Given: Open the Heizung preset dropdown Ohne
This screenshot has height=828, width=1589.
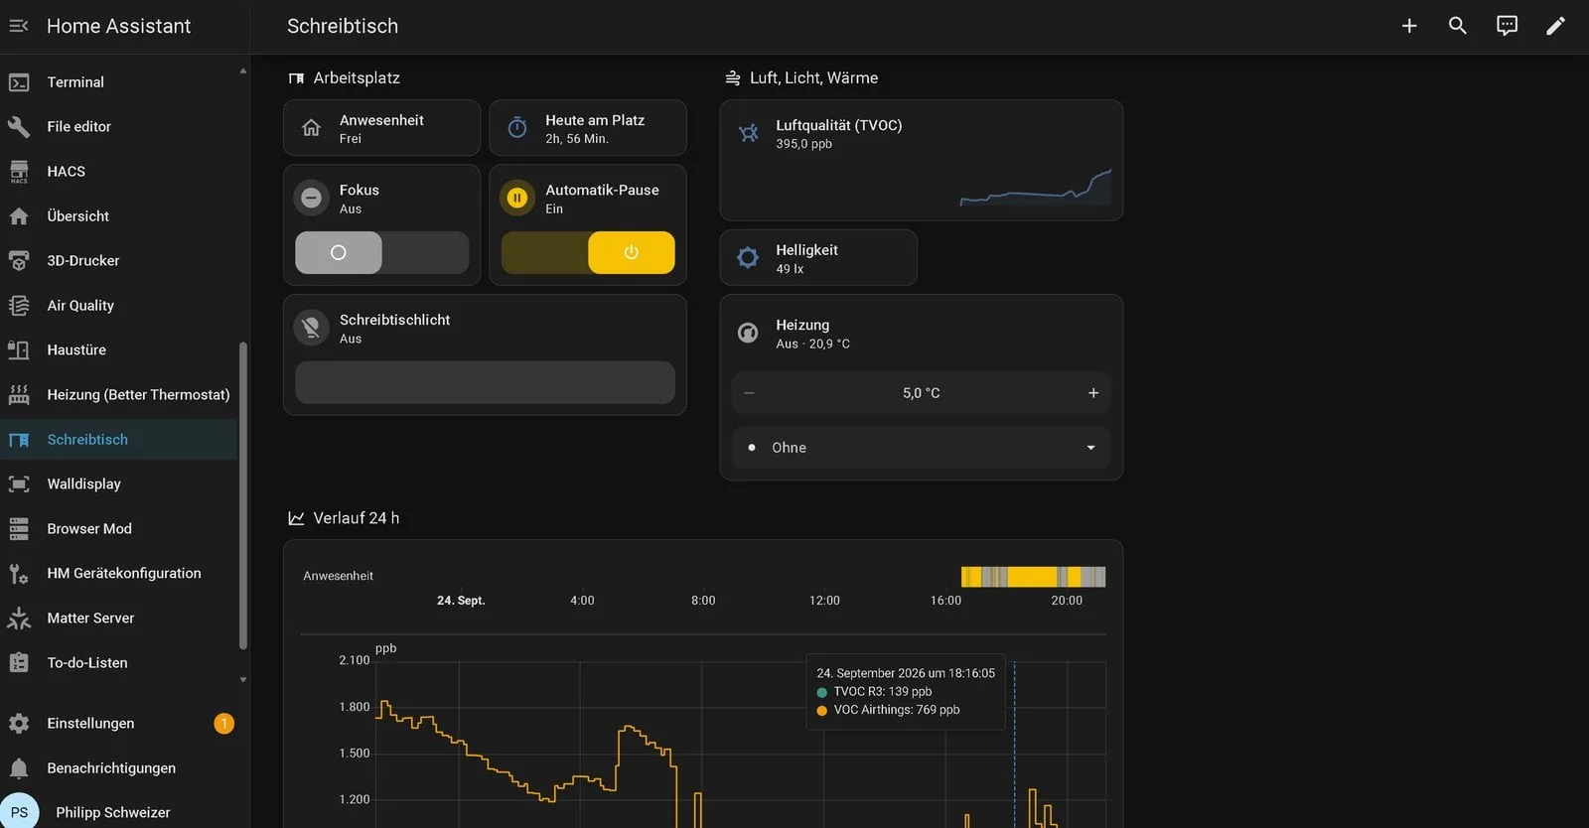Looking at the screenshot, I should [922, 448].
